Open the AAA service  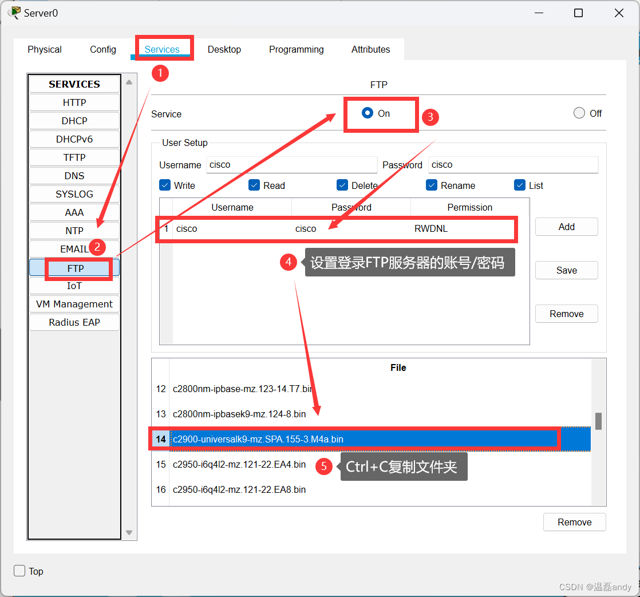click(x=74, y=212)
